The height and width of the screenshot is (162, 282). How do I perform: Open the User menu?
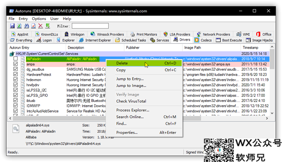click(x=54, y=19)
